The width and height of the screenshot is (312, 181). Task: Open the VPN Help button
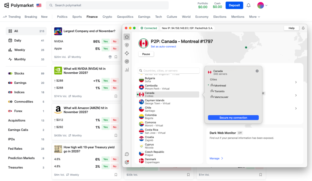tap(292, 28)
